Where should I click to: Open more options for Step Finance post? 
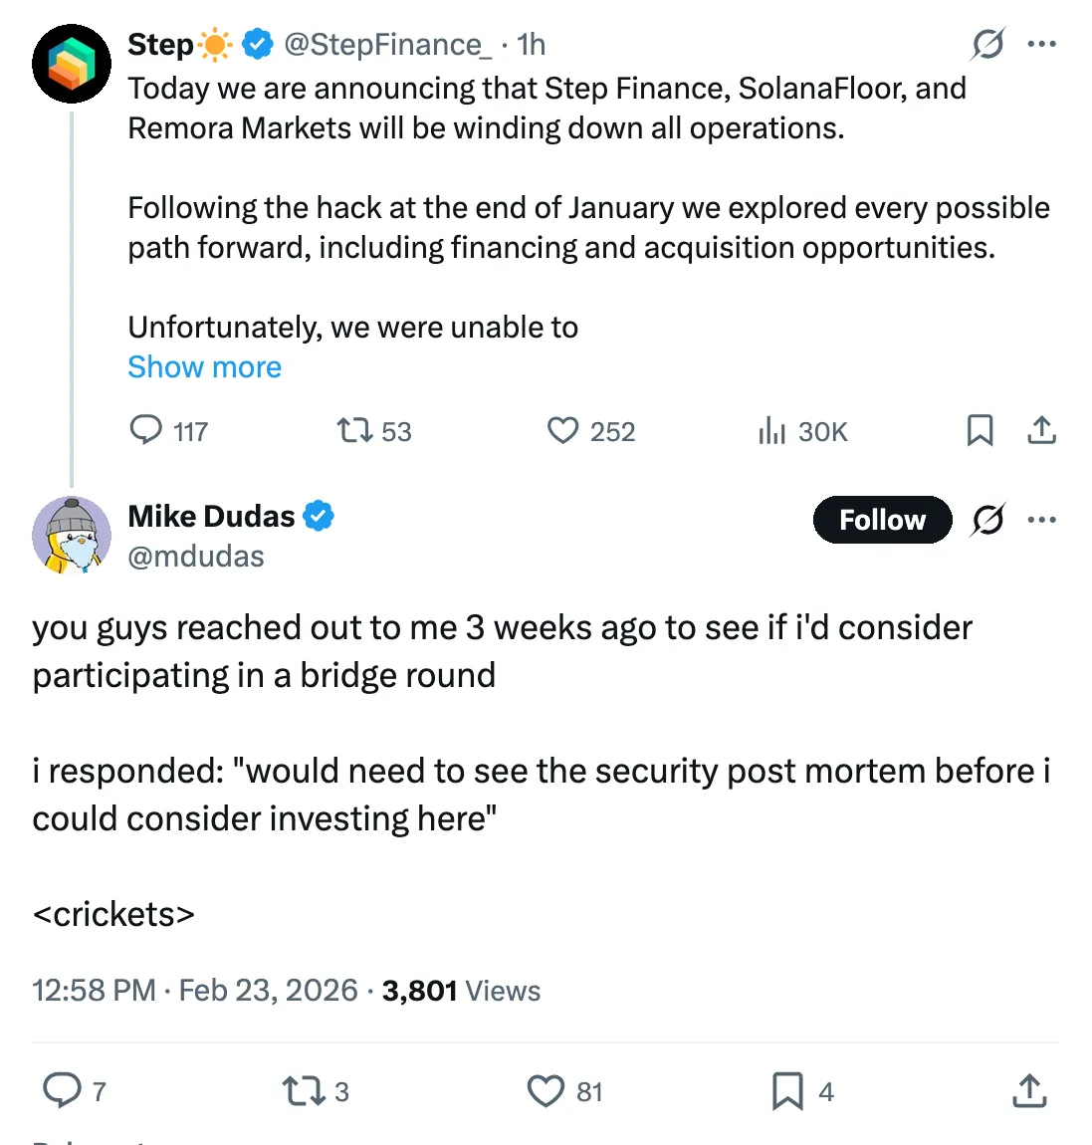click(x=1041, y=44)
